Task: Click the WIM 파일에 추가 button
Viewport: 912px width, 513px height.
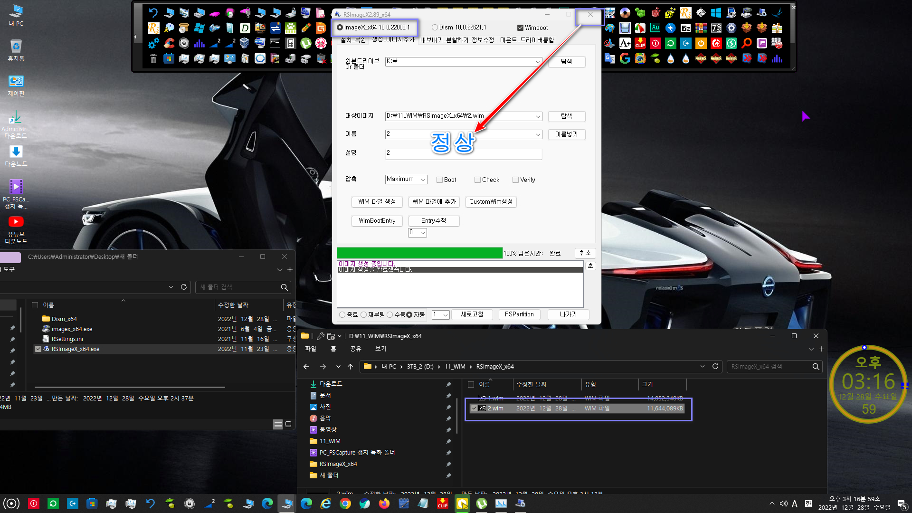Action: (434, 202)
